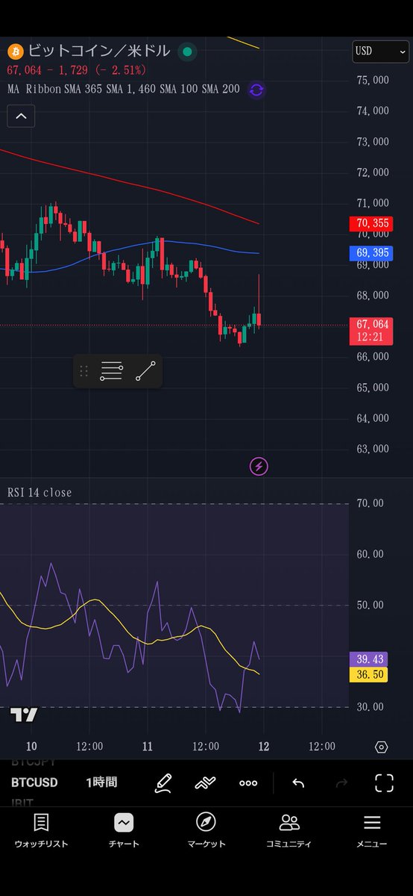Redo the chart action

(x=342, y=783)
